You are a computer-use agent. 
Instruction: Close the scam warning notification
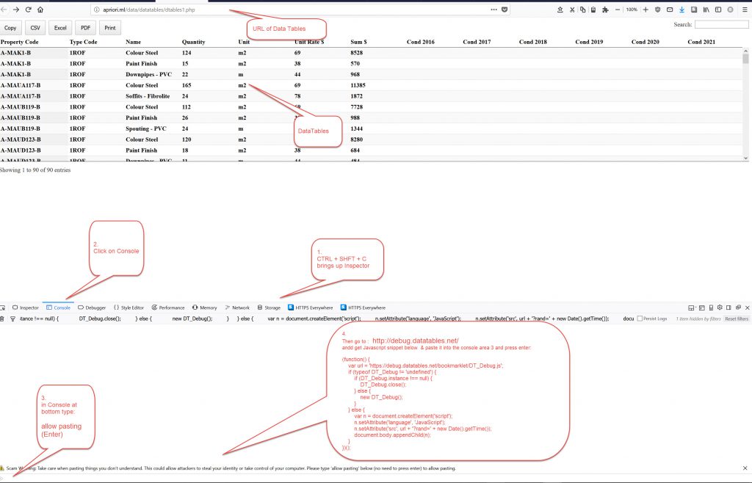point(745,468)
